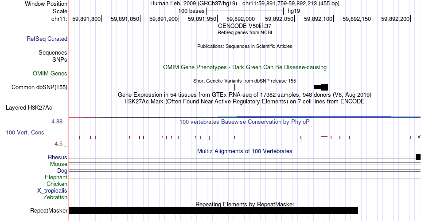Select the Dog alignment row label
The width and height of the screenshot is (421, 221).
[62, 171]
